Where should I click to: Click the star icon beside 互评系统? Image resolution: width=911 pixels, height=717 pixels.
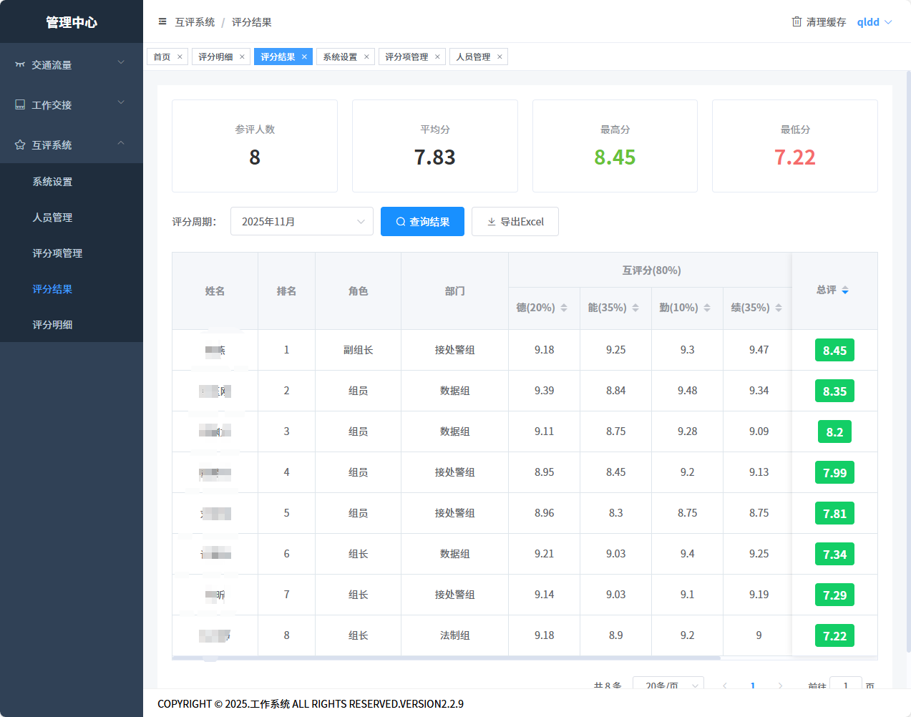pos(20,145)
